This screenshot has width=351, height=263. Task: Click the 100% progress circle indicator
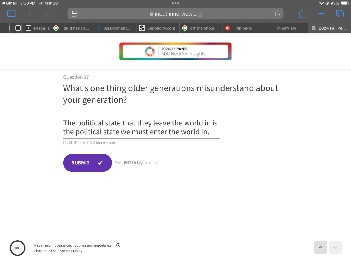coord(18,248)
